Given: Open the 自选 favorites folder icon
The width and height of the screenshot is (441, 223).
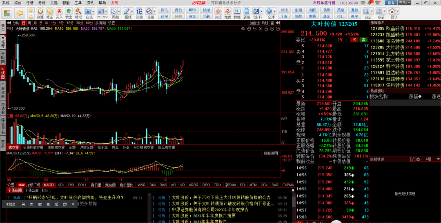Looking at the screenshot, I should [88, 11].
